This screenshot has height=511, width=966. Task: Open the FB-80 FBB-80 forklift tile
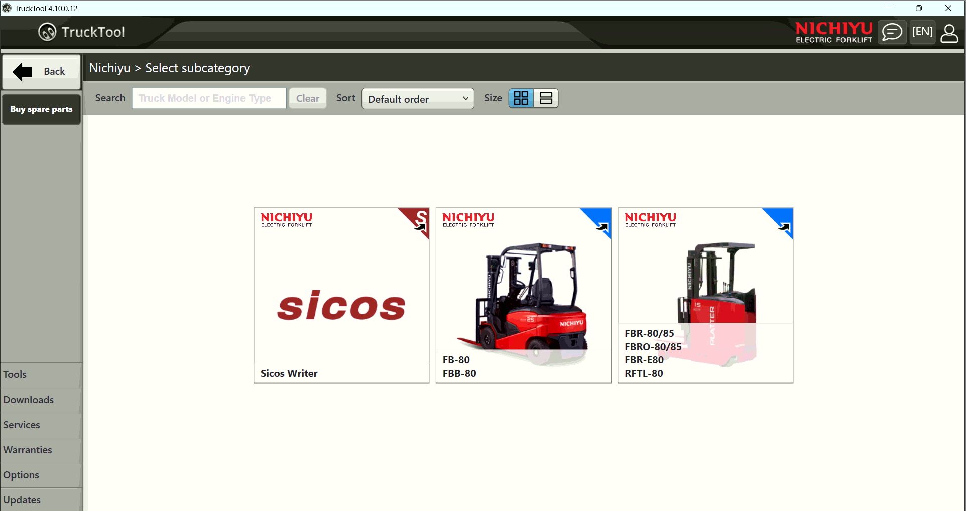point(523,296)
